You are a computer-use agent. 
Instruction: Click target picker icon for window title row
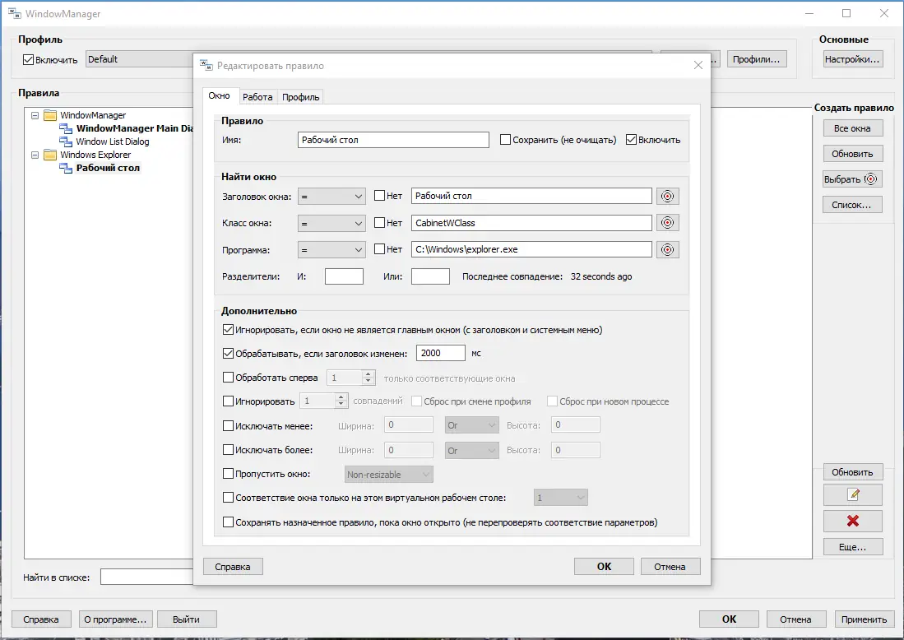(667, 196)
